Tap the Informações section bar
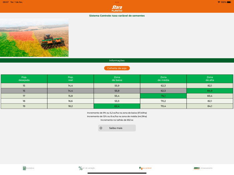The image size is (234, 175). tap(117, 60)
